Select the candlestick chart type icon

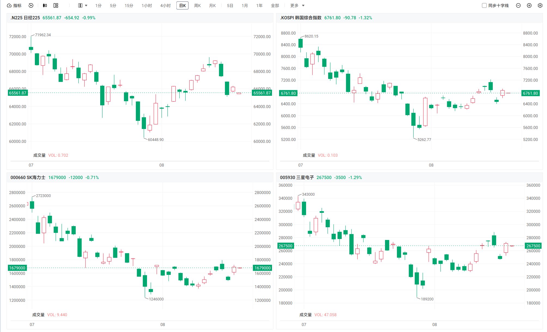[x=45, y=5]
